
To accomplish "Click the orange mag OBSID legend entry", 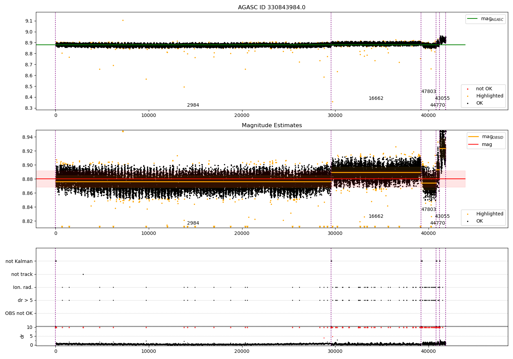I will pyautogui.click(x=473, y=137).
